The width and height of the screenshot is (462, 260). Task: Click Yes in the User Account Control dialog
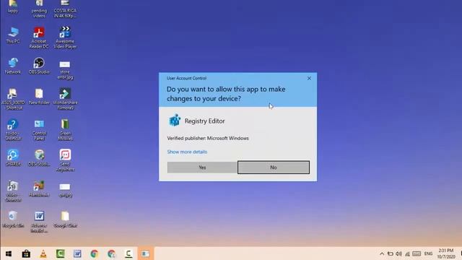(x=202, y=167)
